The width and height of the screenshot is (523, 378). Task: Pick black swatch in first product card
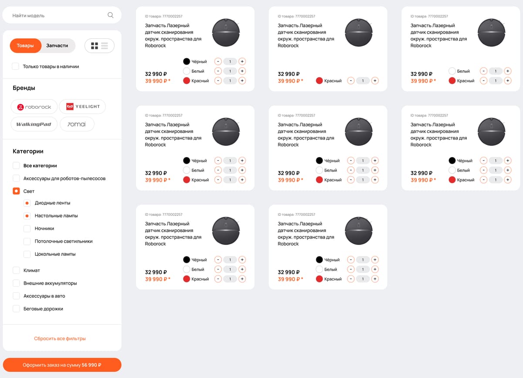[x=187, y=61]
